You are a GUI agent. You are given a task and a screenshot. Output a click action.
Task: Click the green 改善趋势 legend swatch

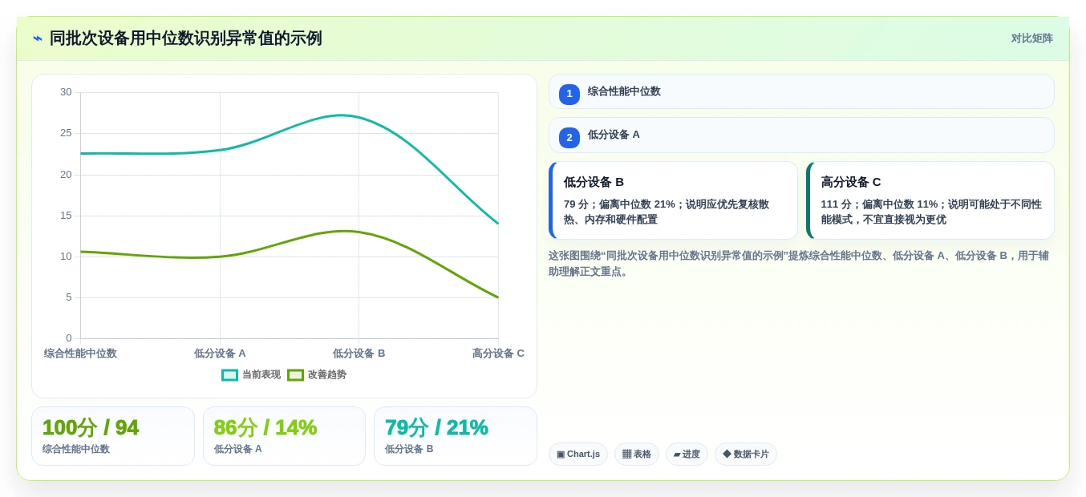point(296,375)
